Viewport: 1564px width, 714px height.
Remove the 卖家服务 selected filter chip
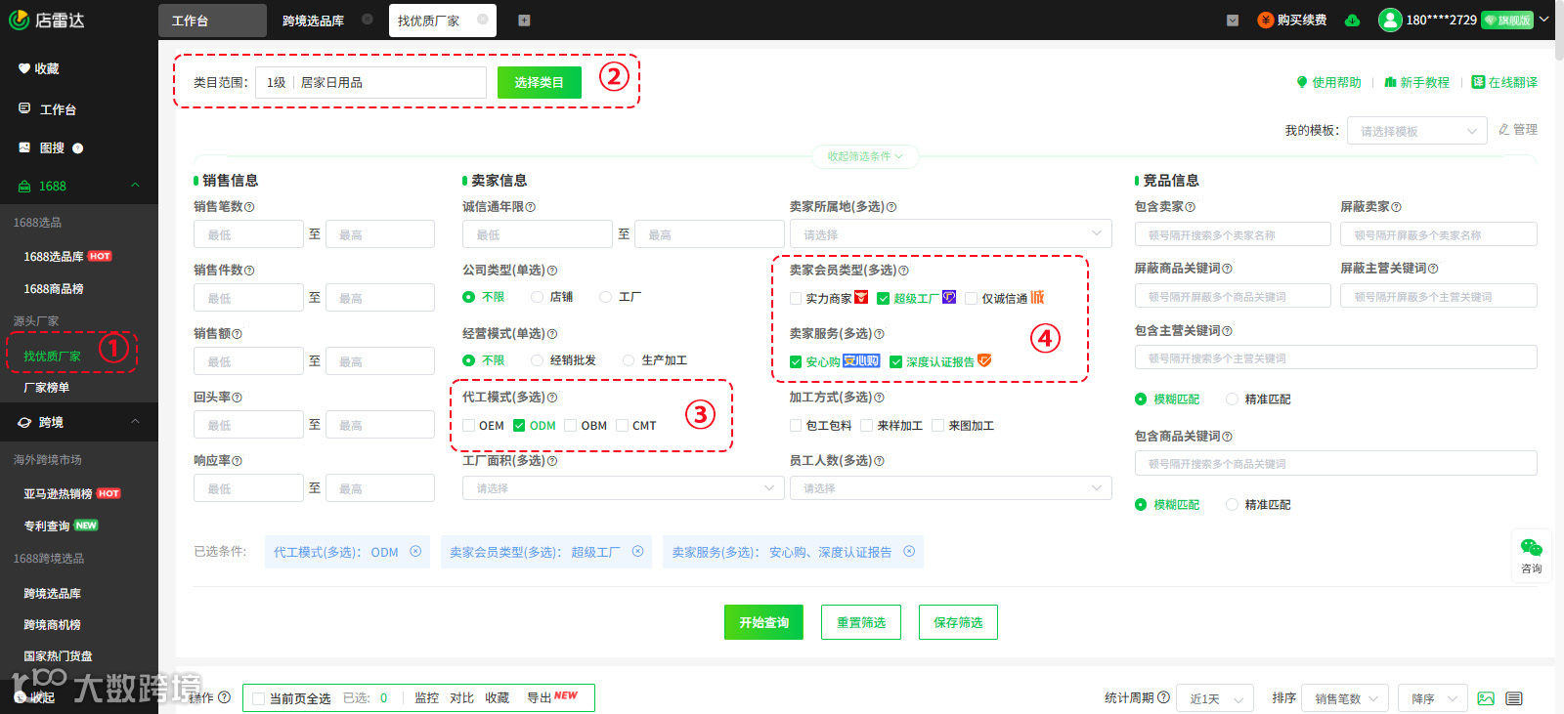point(909,551)
